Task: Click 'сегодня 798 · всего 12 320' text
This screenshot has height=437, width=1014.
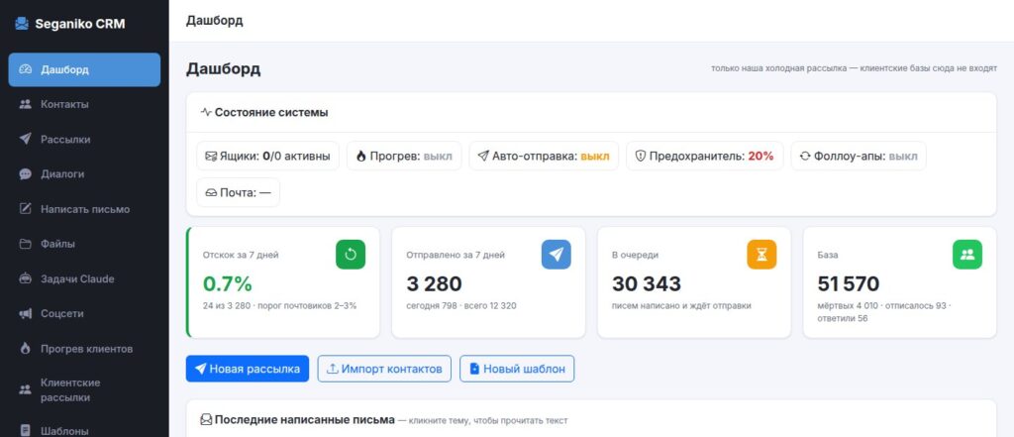Action: (461, 305)
